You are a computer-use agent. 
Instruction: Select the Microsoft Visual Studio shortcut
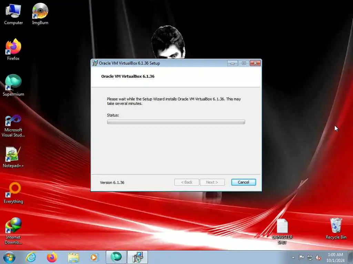pyautogui.click(x=13, y=126)
